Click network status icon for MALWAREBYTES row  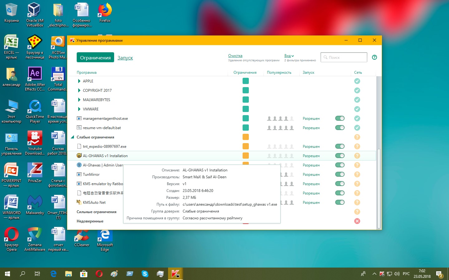coord(357,100)
